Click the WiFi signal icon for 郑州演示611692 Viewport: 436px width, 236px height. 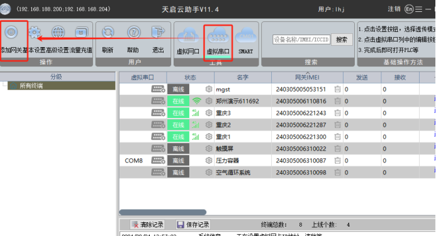click(x=196, y=101)
